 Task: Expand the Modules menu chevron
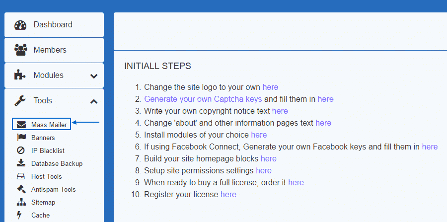tap(94, 76)
